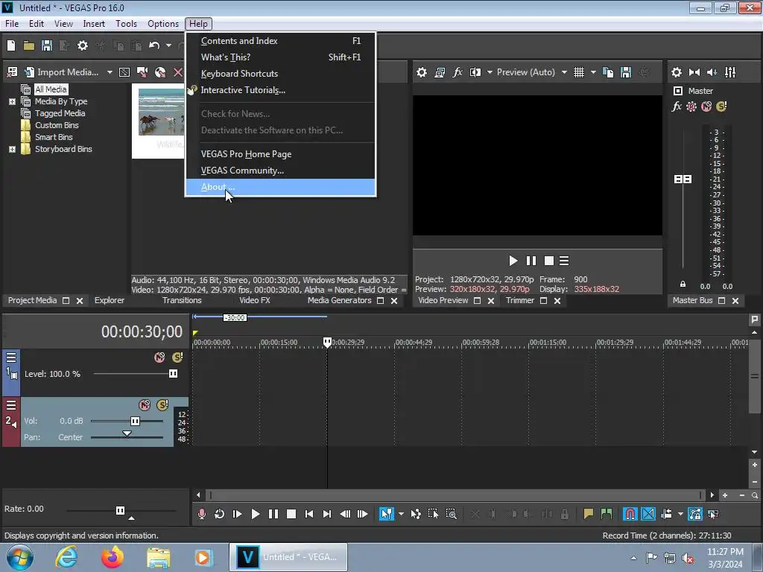Screen dimensions: 763x572
Task: Open mixing console sliders icon
Action: (x=730, y=72)
